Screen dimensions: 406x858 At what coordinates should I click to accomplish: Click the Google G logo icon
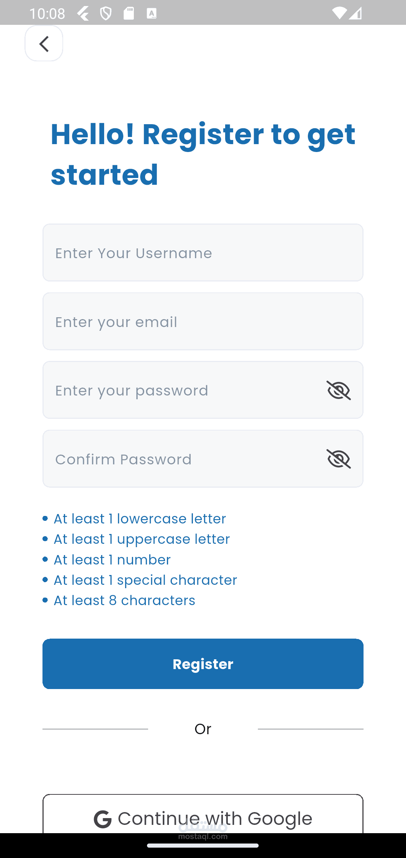103,819
